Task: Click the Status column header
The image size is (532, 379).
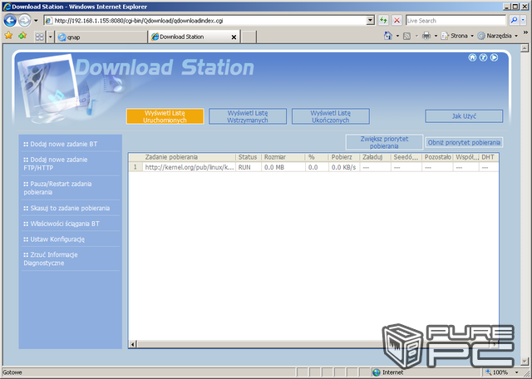Action: [x=248, y=157]
